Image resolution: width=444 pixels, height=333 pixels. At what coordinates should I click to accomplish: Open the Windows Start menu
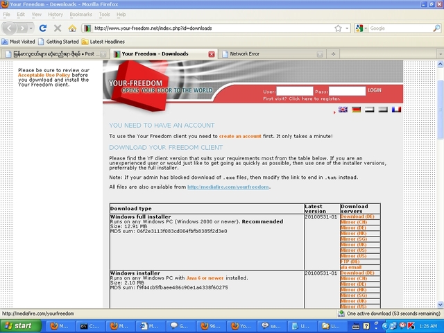[x=20, y=326]
